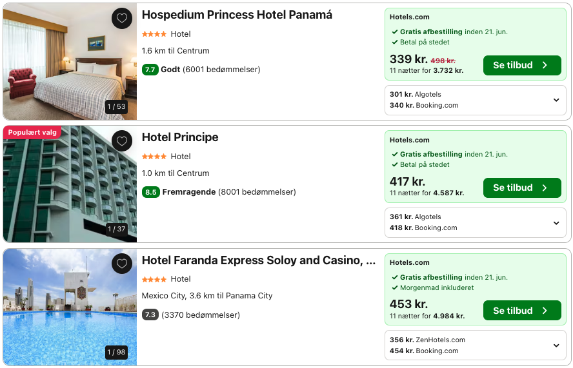Image resolution: width=573 pixels, height=368 pixels.
Task: Expand more prices for Hospedium Princess Hotel
Action: click(556, 100)
